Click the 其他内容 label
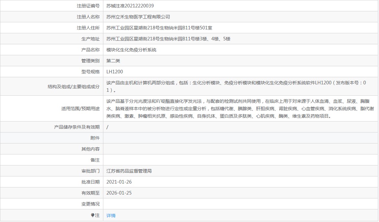 click(90, 149)
